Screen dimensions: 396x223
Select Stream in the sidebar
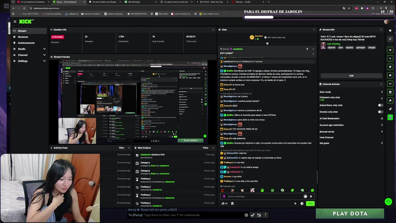(x=30, y=31)
